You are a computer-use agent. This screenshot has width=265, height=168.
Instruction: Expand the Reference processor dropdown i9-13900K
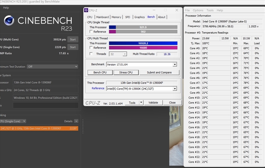pos(141,88)
